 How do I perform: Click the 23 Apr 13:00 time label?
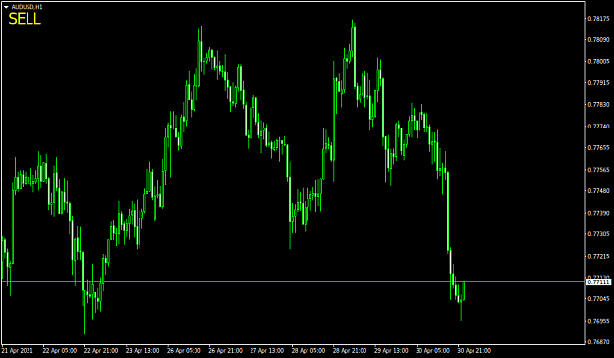[x=142, y=351]
